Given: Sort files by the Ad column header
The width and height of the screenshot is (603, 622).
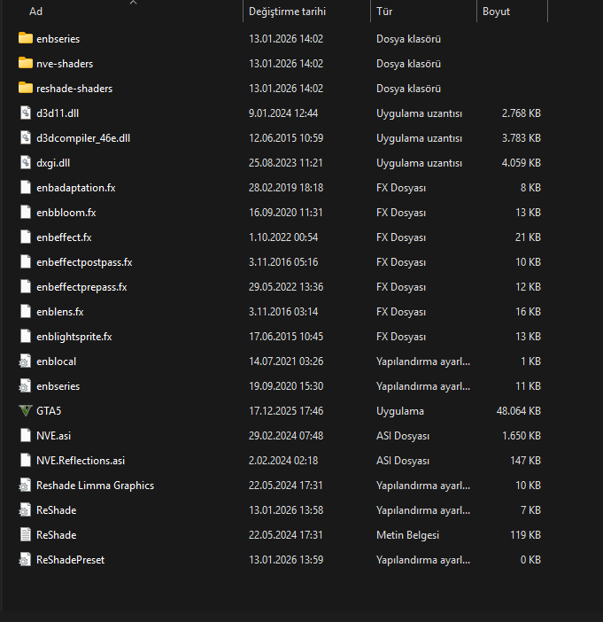Looking at the screenshot, I should 35,12.
